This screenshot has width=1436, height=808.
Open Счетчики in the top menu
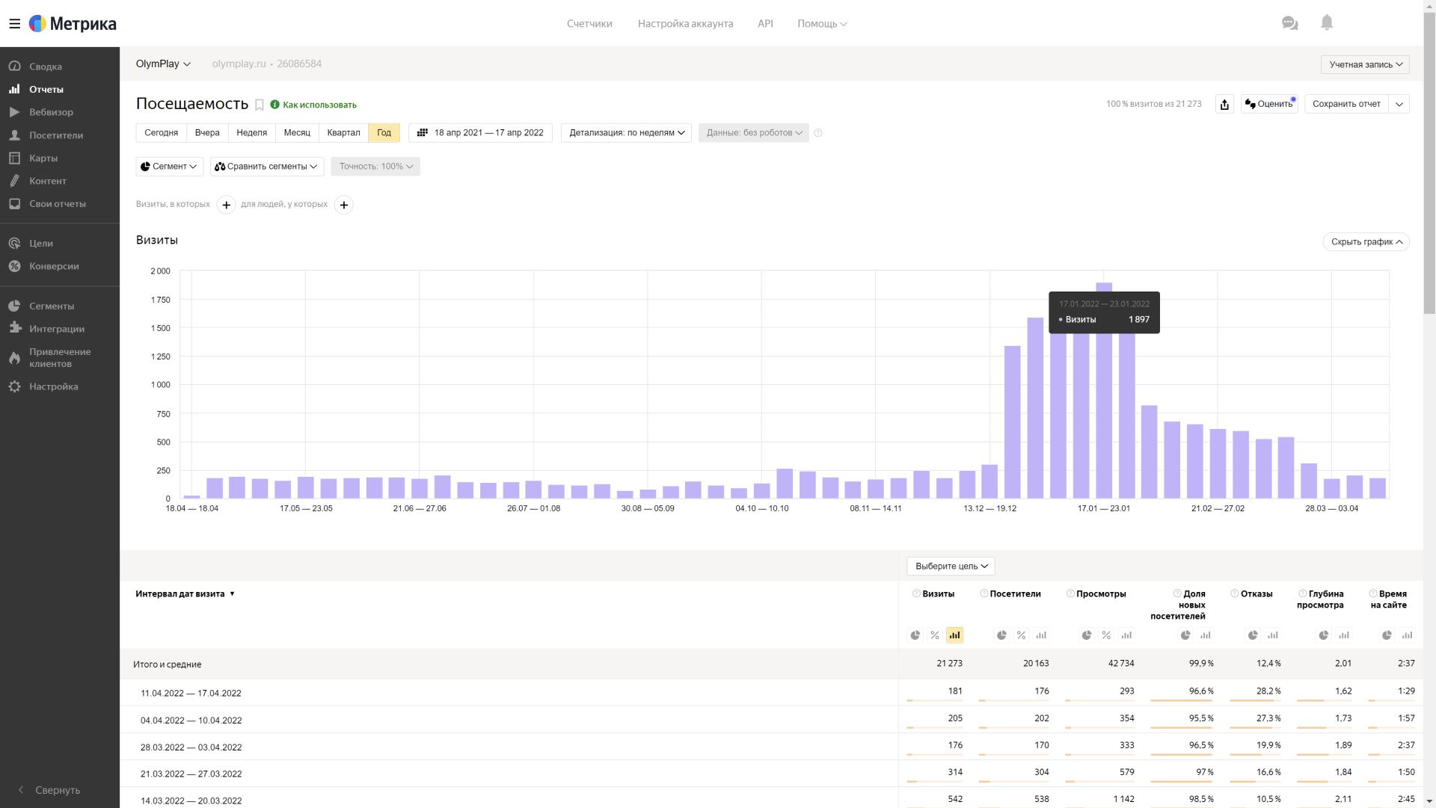coord(589,24)
